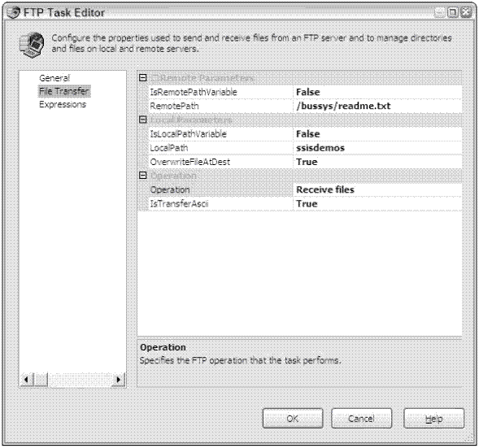Click left arrow of page list scrollbar

27,380
